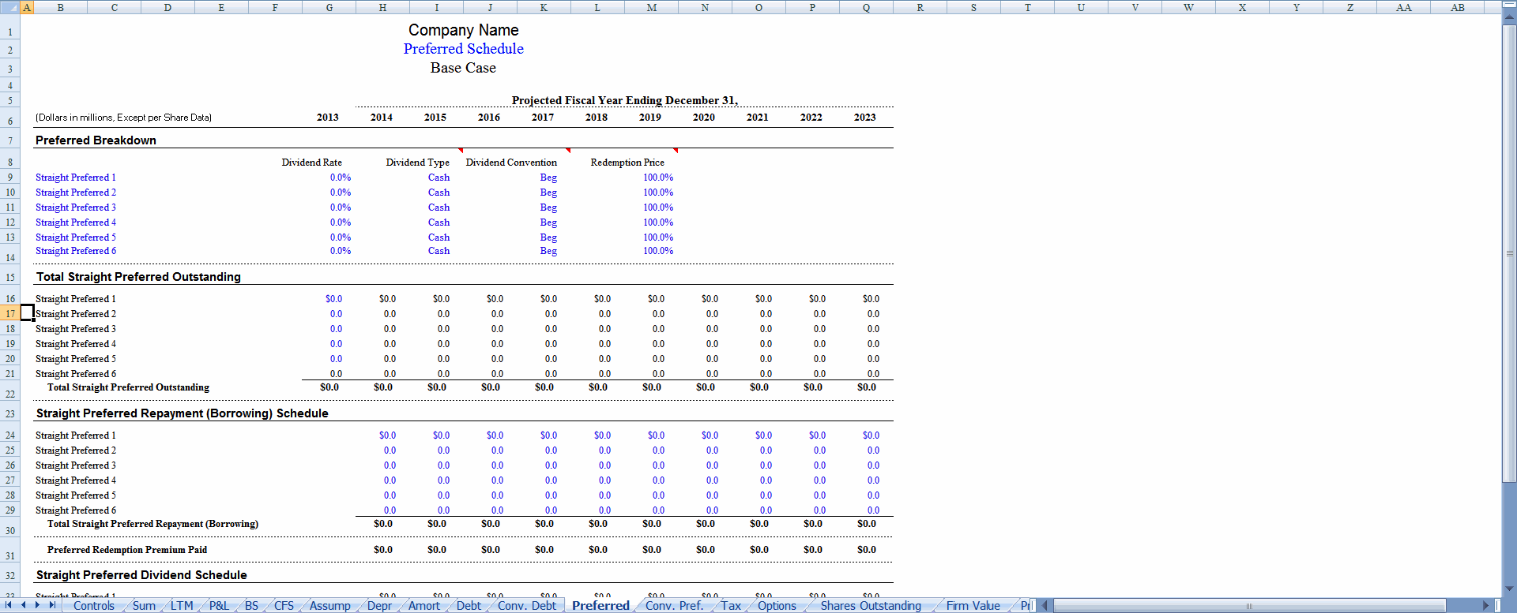Select column AB header
The width and height of the screenshot is (1517, 613).
click(x=1458, y=7)
